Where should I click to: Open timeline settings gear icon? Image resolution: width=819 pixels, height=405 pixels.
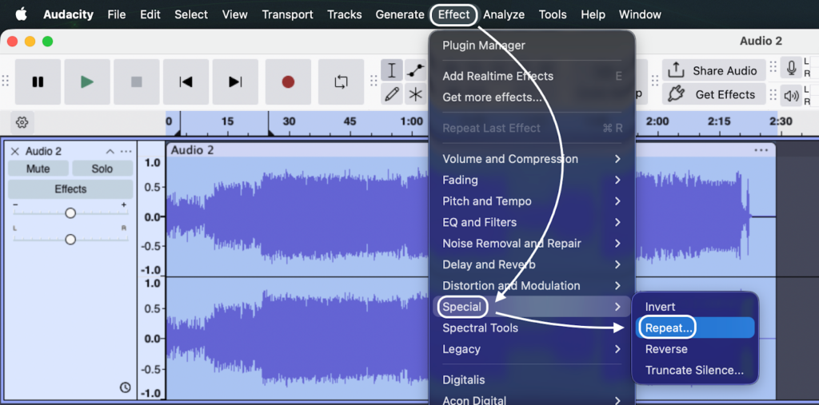click(22, 122)
